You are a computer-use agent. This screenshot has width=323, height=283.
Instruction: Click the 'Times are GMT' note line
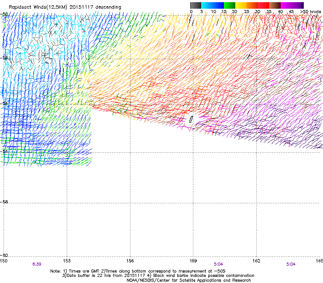138,271
